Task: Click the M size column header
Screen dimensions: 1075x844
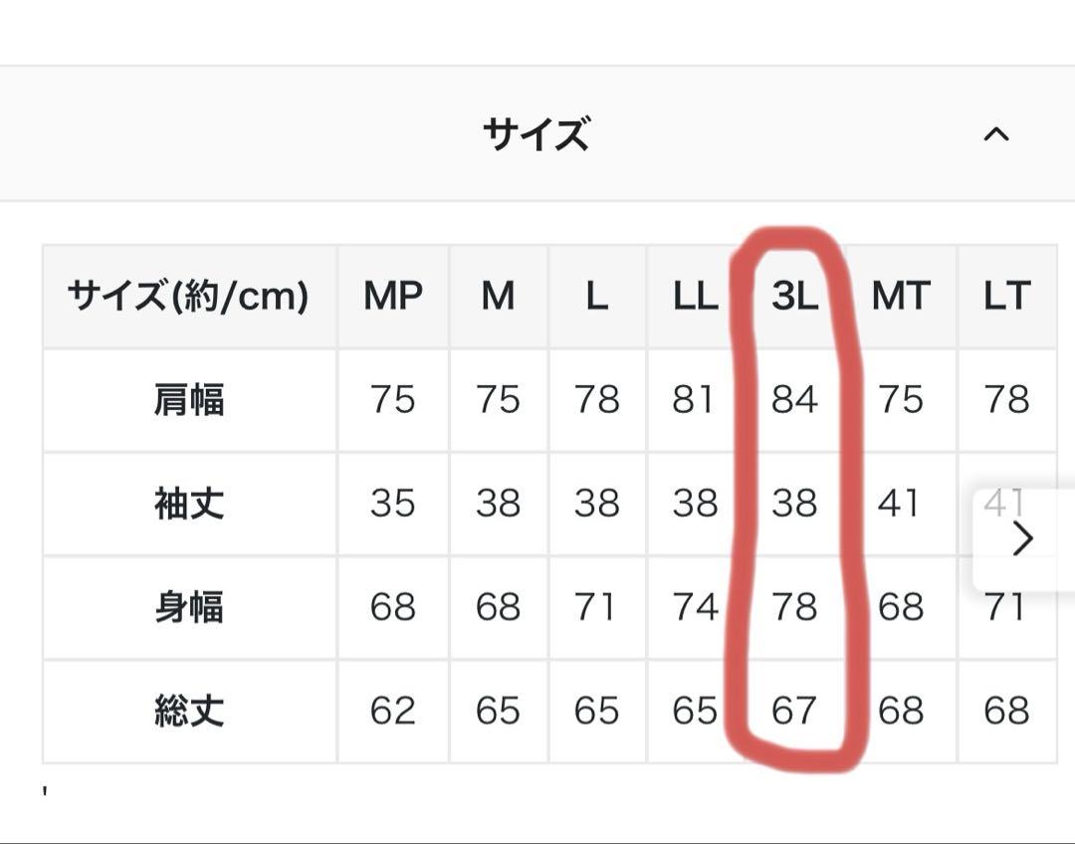Action: coord(499,297)
